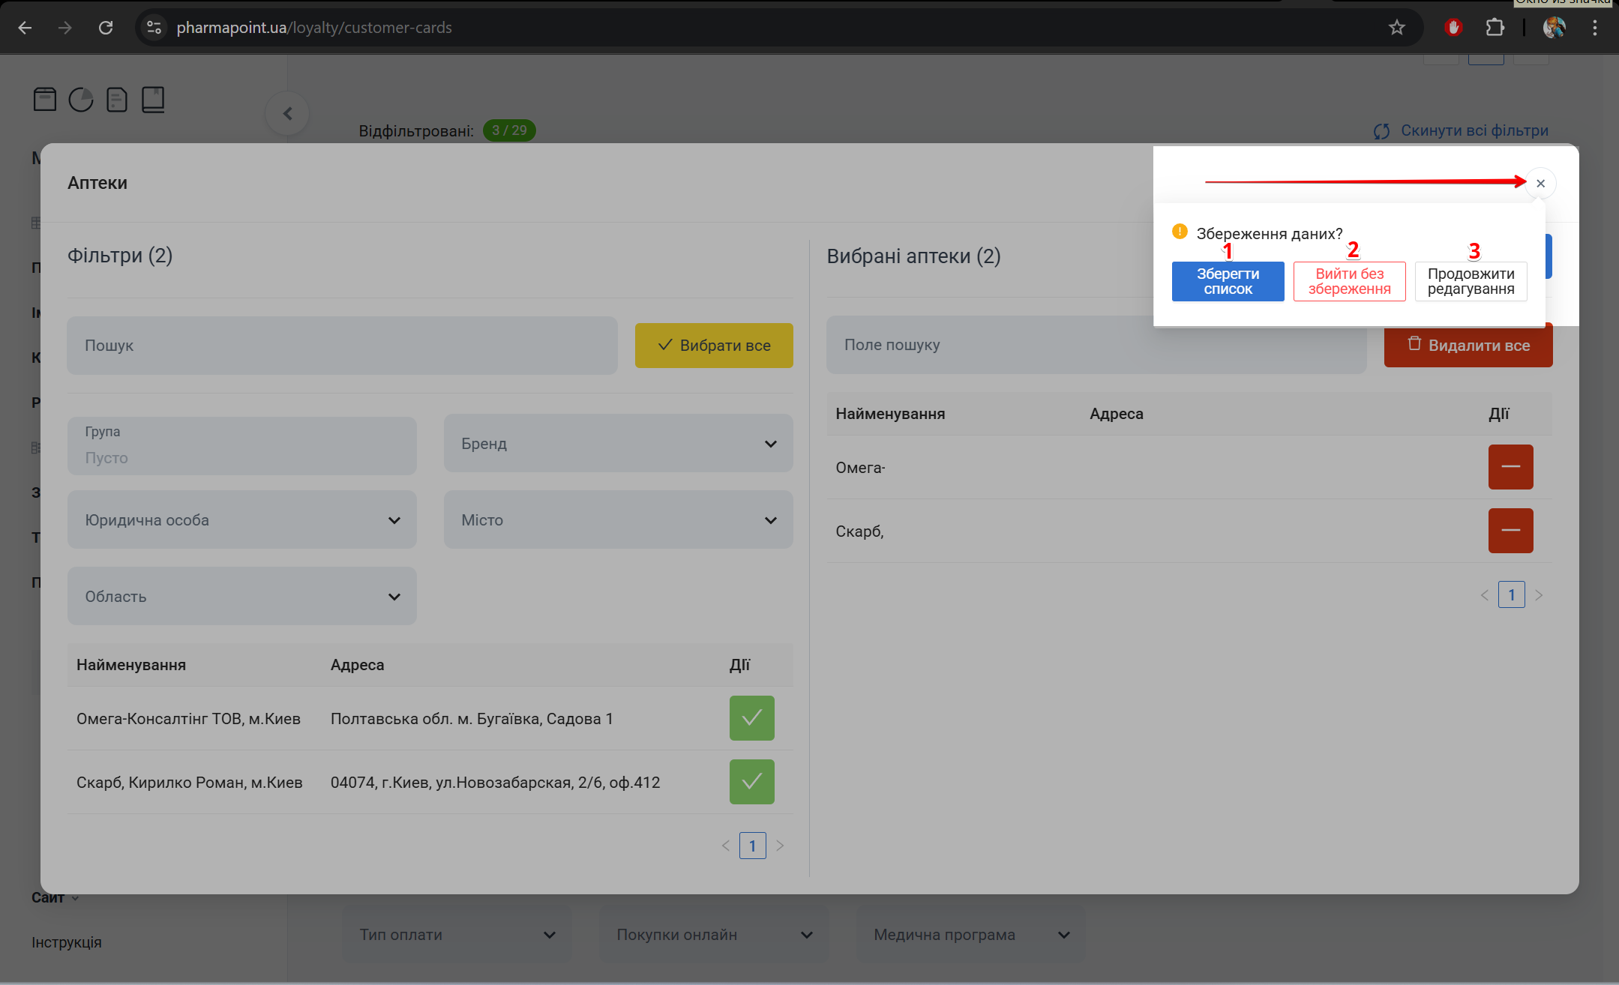The image size is (1619, 985).
Task: Open the Юридична особа dropdown
Action: (241, 520)
